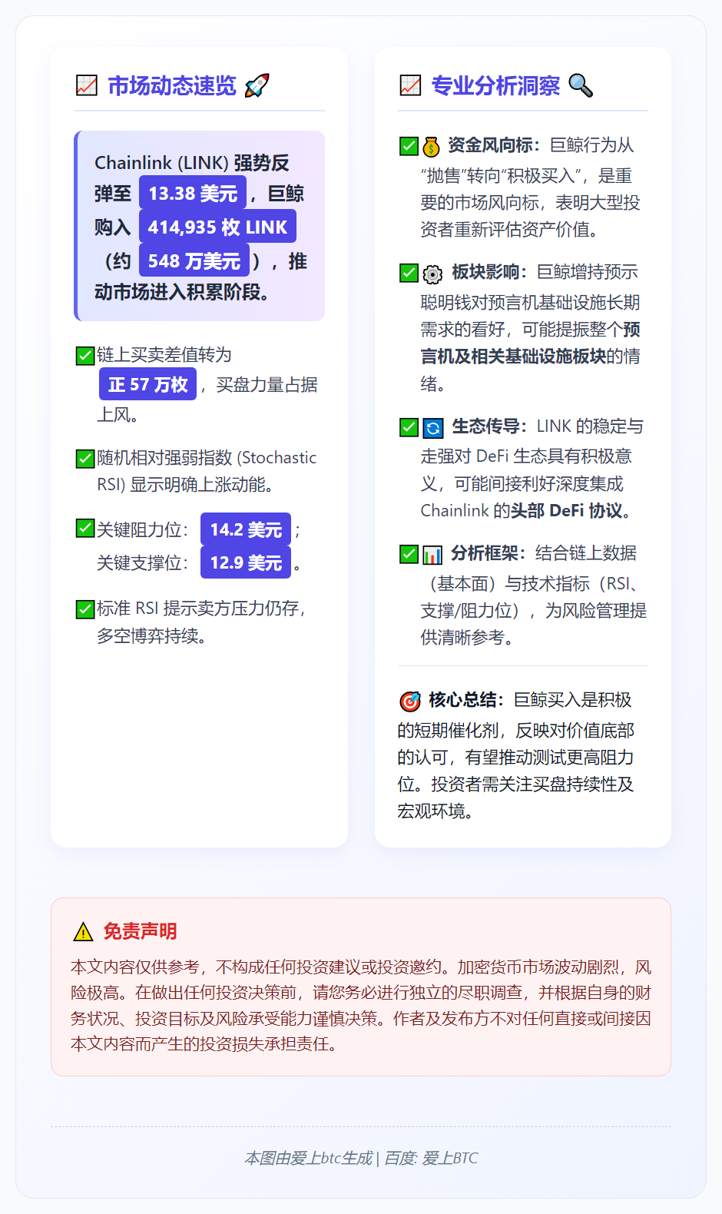Click the bar chart icon by 分析框架
This screenshot has height=1214, width=722.
[x=432, y=555]
